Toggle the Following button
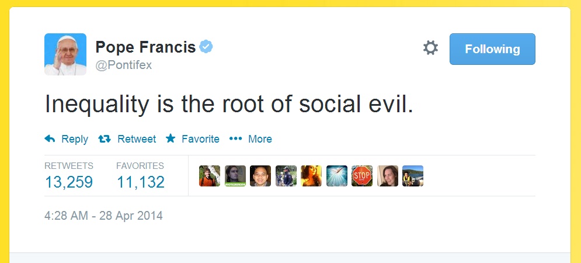This screenshot has width=581, height=263. [x=492, y=49]
